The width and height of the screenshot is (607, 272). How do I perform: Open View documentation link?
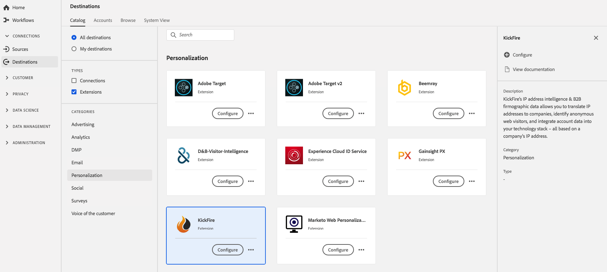point(534,69)
